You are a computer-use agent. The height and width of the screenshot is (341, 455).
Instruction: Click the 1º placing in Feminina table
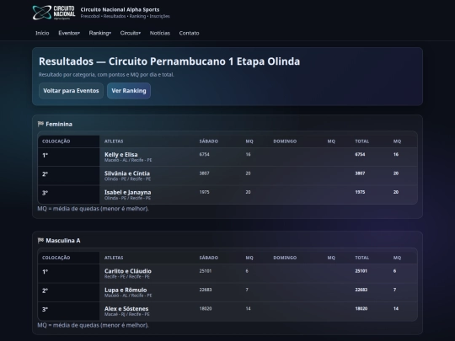click(x=45, y=156)
